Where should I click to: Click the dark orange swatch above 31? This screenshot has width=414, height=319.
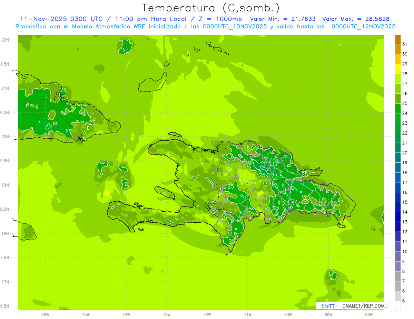(x=398, y=40)
